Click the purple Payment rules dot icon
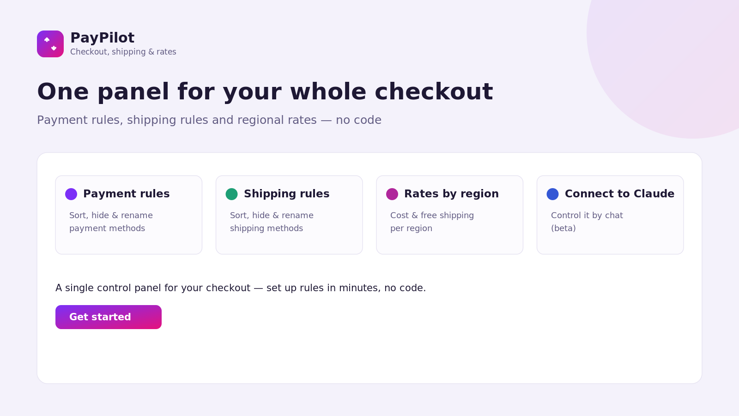This screenshot has width=739, height=416. [x=71, y=194]
